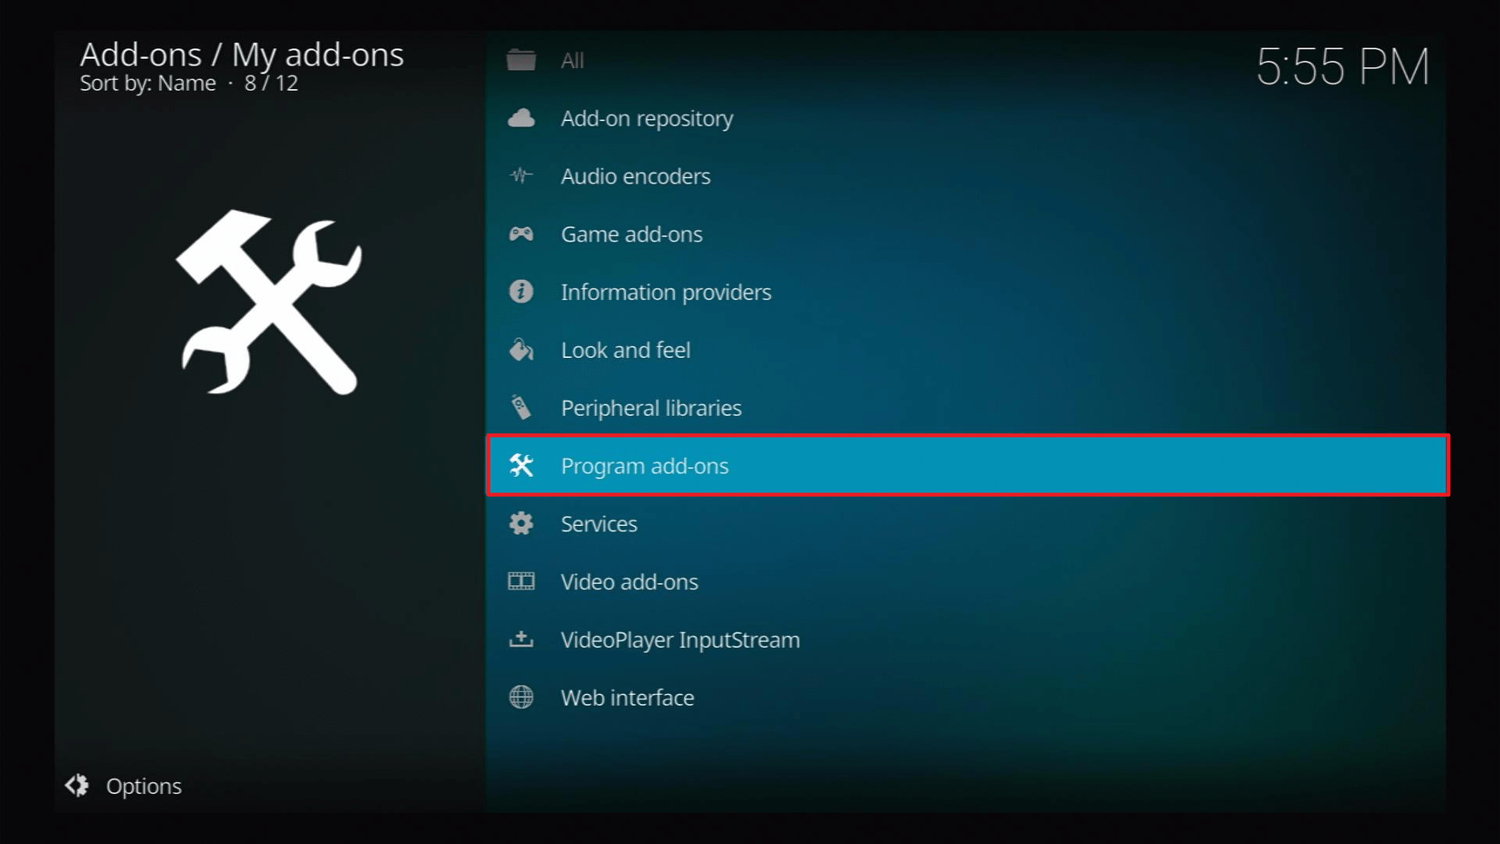Choose the Web interface text entry

coord(627,697)
